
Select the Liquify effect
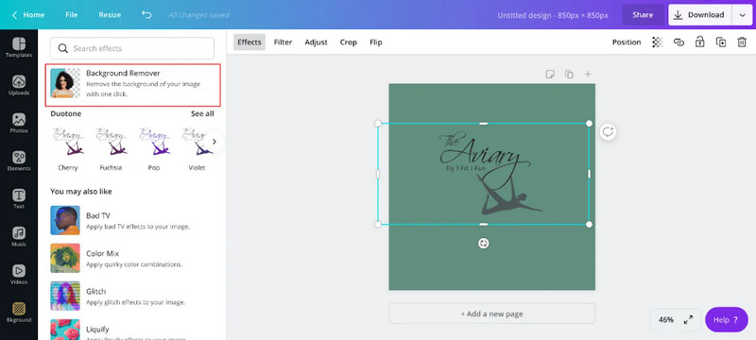[133, 330]
